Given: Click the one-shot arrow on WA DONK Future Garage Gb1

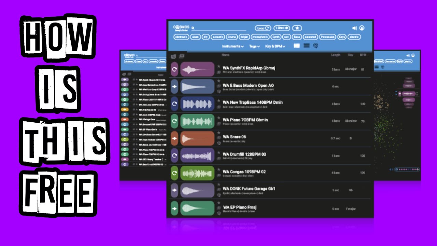Looking at the screenshot, I should point(174,190).
